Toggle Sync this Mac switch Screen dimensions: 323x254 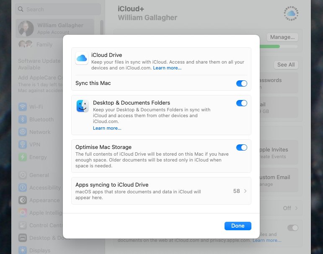point(241,83)
